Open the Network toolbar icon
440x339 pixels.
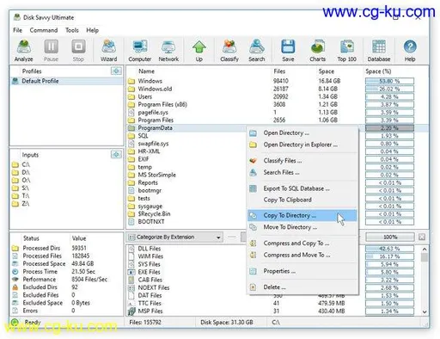point(168,51)
